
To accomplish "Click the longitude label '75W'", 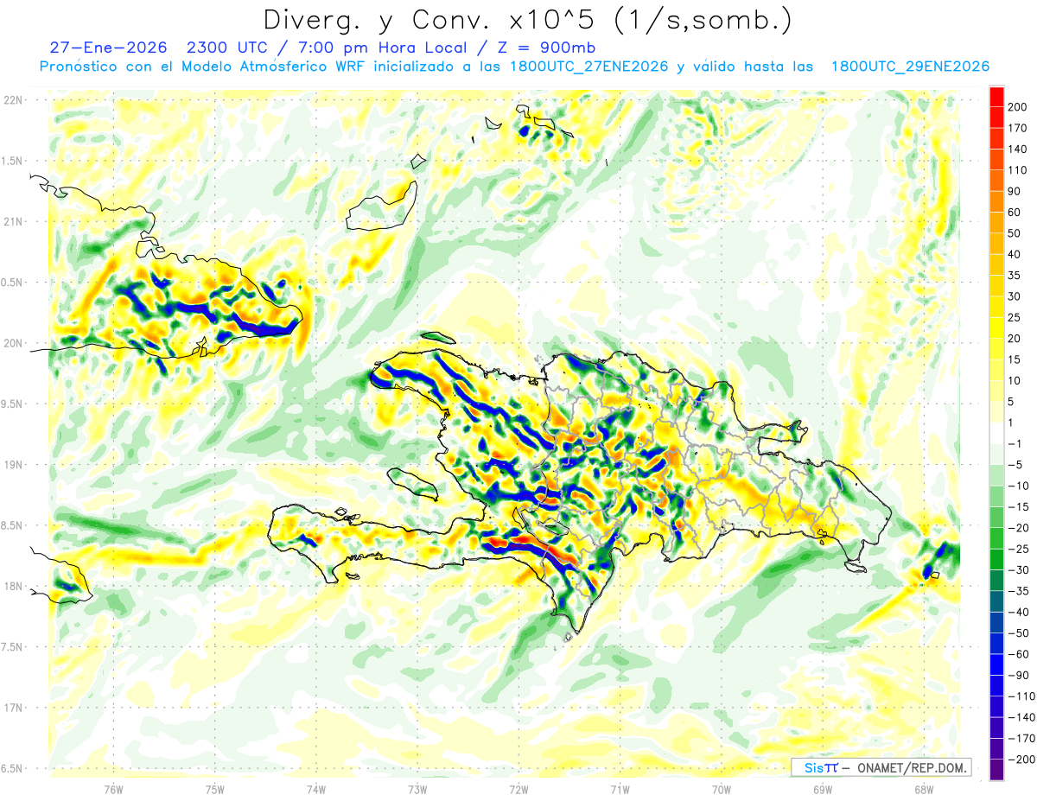I will [x=215, y=790].
